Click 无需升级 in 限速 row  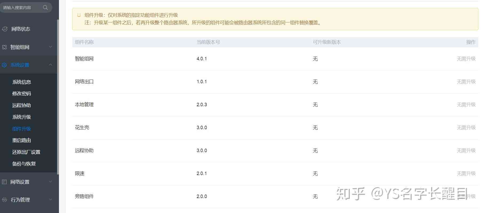[466, 173]
